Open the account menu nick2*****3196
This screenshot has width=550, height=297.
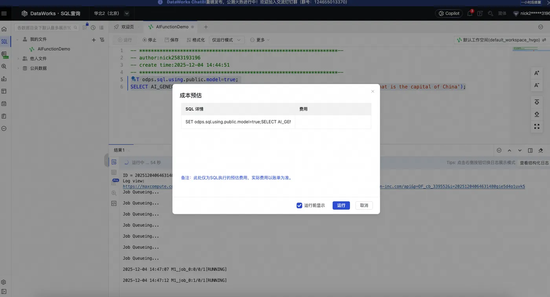click(x=531, y=13)
